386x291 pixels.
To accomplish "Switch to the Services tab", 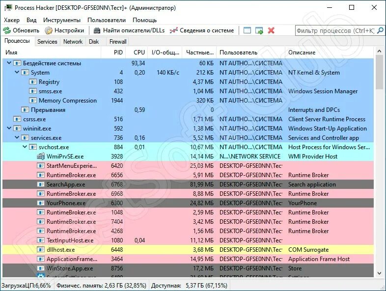I will (47, 42).
